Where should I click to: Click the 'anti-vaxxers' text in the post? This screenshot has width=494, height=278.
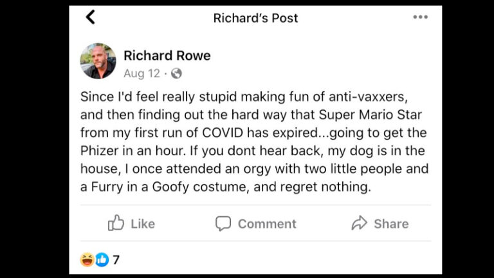[368, 97]
